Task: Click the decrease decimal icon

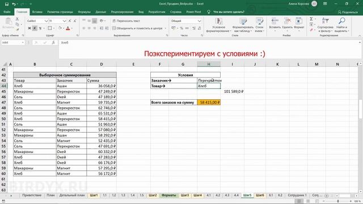Action: tap(199, 28)
